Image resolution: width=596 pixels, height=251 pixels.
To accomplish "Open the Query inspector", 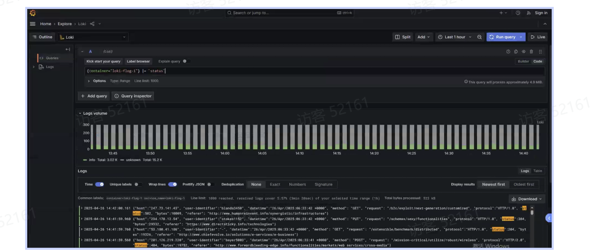I will (x=133, y=96).
